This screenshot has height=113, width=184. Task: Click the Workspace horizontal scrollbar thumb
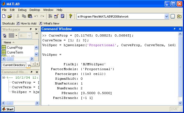click(x=10, y=59)
